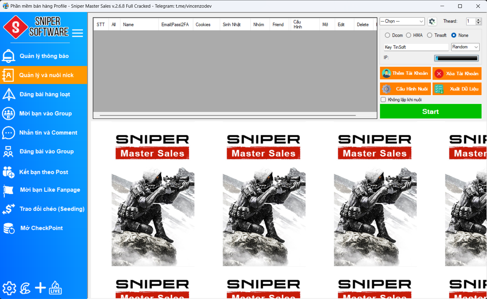This screenshot has width=487, height=299.
Task: Open Quản lý thông báo menu
Action: click(44, 56)
